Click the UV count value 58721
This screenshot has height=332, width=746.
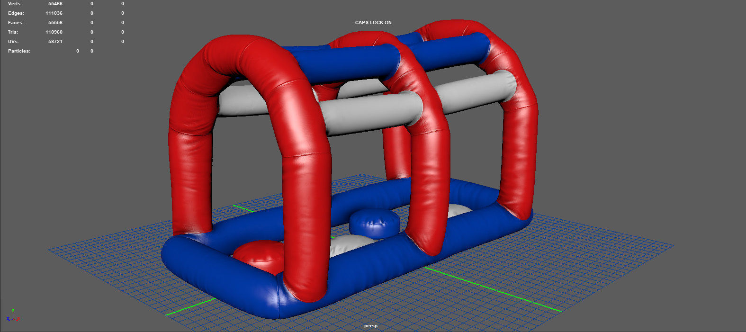tap(55, 41)
